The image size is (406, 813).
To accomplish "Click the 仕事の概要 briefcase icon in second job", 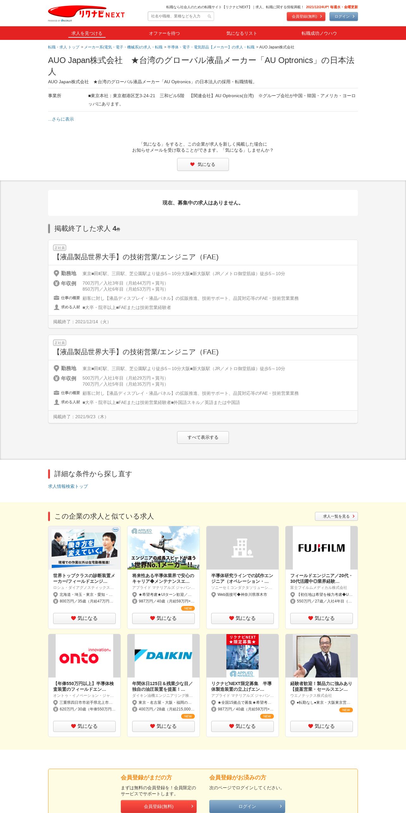I will click(x=56, y=393).
